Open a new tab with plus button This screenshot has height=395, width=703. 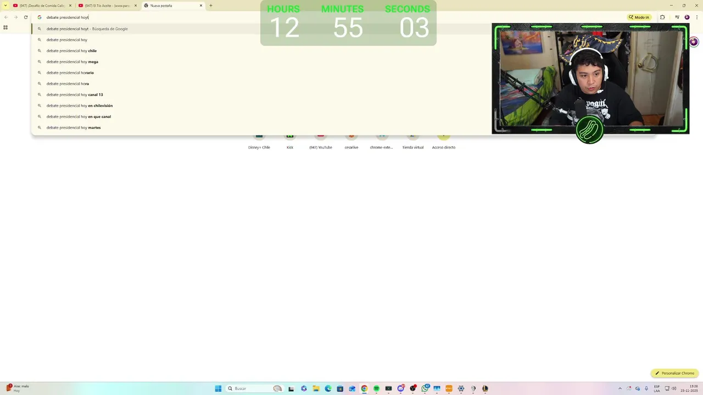[x=211, y=5]
